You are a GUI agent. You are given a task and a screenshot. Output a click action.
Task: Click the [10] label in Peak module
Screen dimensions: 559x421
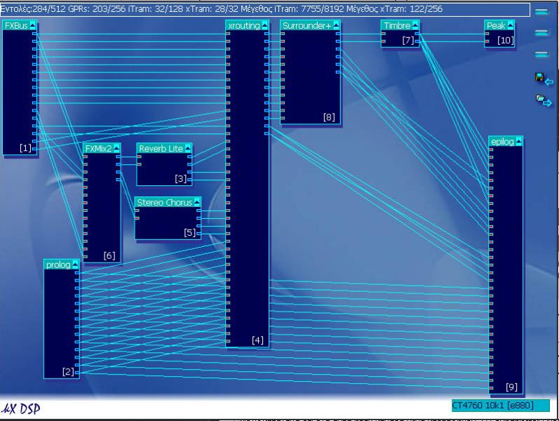[x=506, y=40]
